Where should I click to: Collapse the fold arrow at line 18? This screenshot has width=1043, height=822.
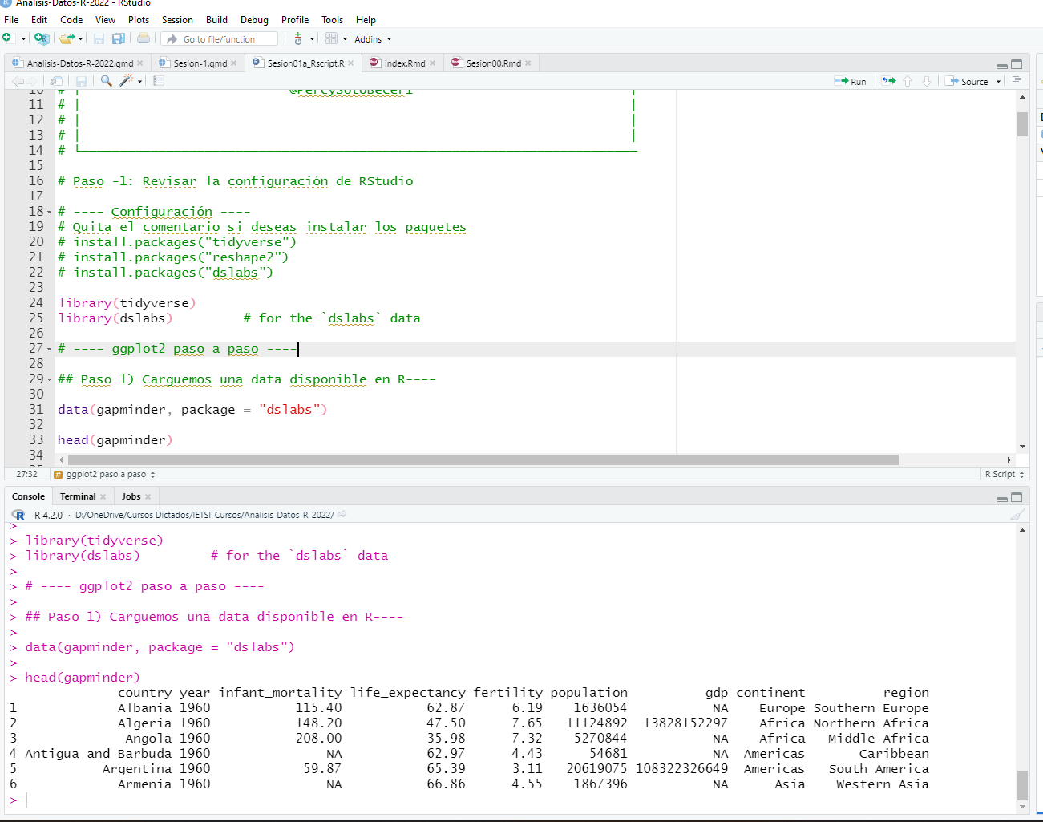50,213
